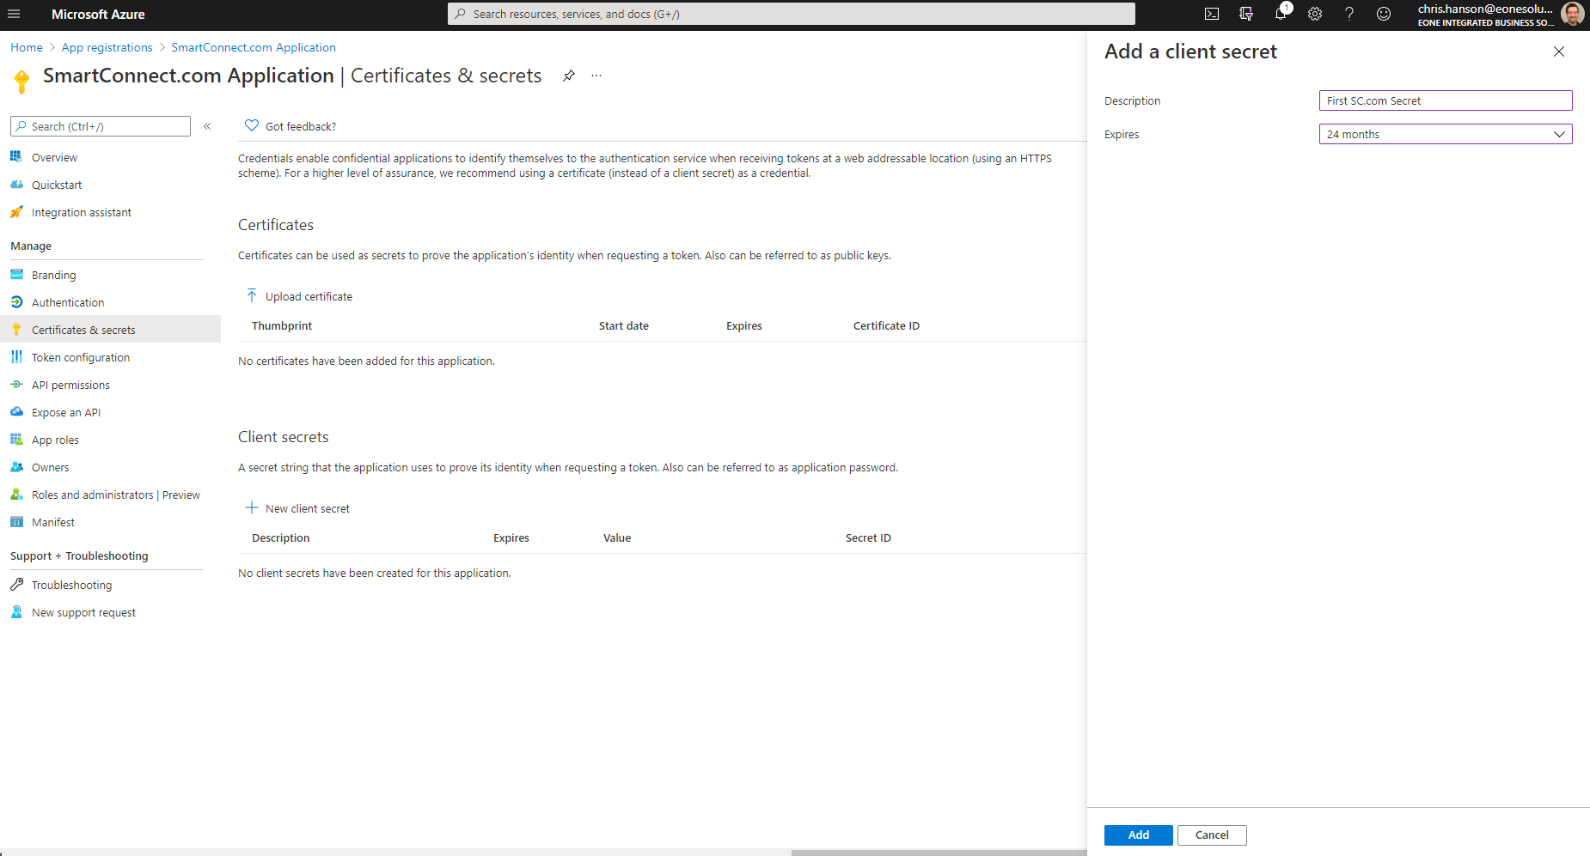Click the Got feedback heart icon
Image resolution: width=1590 pixels, height=856 pixels.
click(x=252, y=125)
